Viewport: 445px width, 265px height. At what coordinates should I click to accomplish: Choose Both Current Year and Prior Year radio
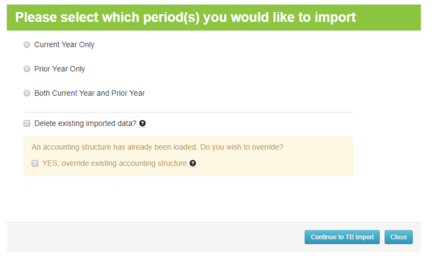coord(27,93)
